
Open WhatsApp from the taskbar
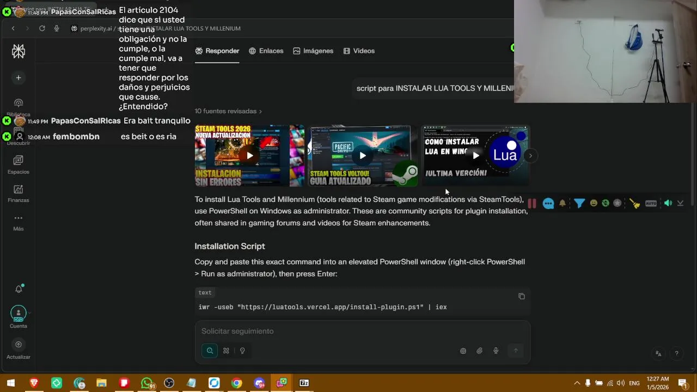[x=146, y=383]
